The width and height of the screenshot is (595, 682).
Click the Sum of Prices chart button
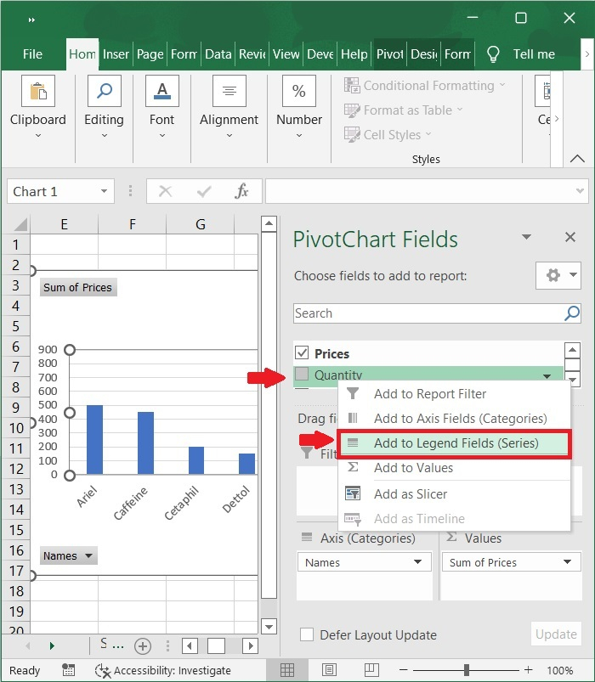click(78, 288)
